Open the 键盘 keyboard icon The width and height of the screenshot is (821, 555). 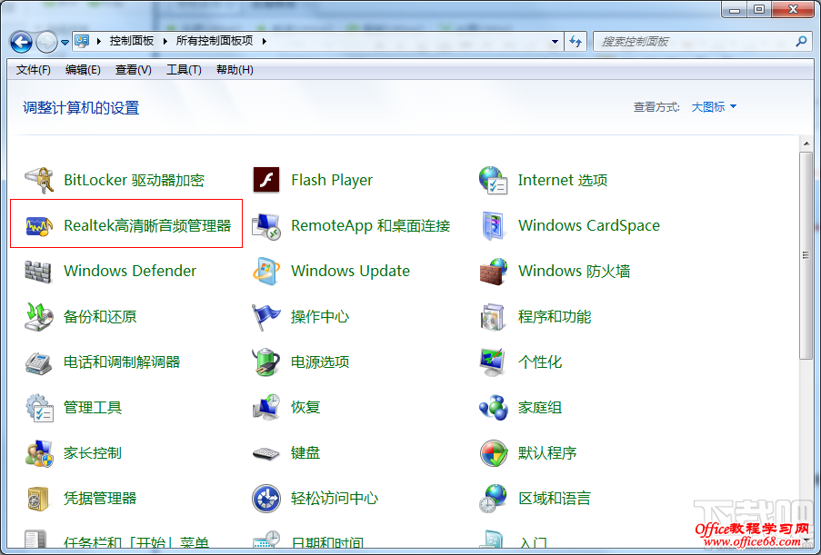tap(266, 453)
